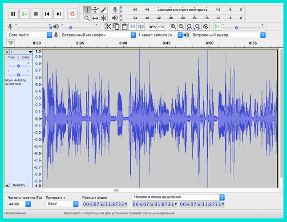Click the Pause transport button
Viewport: 287px width, 222px height.
tap(13, 14)
